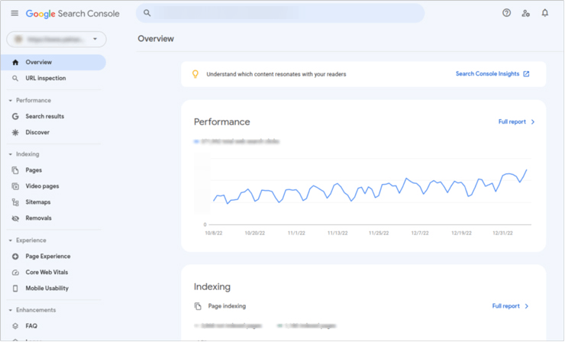Collapse the Enhancements sidebar section

click(x=11, y=310)
